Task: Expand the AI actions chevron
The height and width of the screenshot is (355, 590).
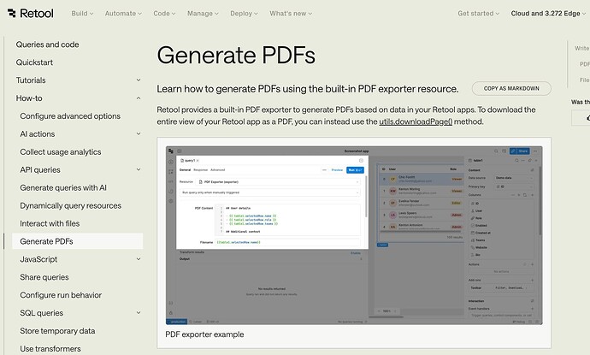Action: click(x=139, y=134)
